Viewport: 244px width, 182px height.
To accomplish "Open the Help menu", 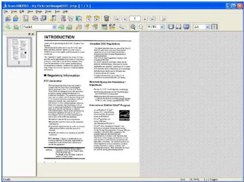I will point(65,11).
